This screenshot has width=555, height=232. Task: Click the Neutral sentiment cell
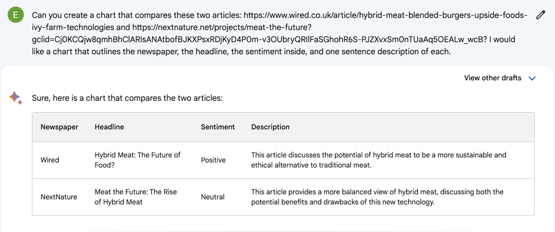(x=213, y=197)
